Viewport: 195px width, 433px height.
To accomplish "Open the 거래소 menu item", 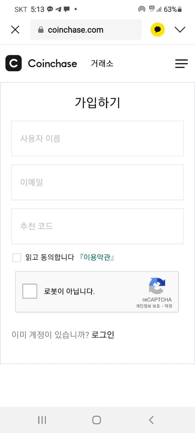I will tap(102, 63).
